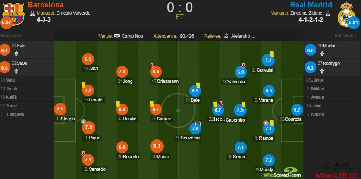Click Carvajal's yellow card icon
361x179 pixels.
click(x=271, y=54)
